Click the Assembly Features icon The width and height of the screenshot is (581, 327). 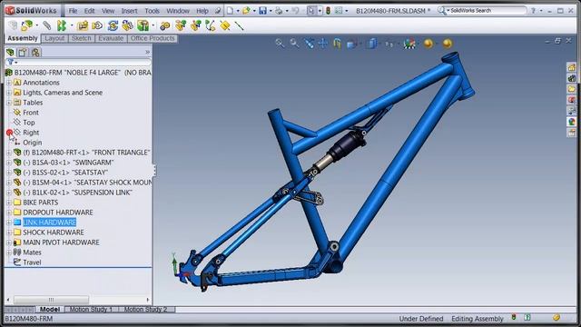point(127,25)
